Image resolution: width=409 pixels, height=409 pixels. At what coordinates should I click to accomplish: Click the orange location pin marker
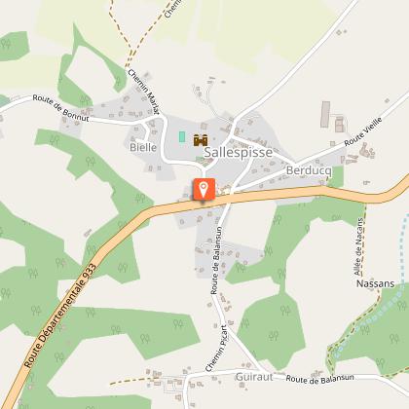click(x=204, y=189)
